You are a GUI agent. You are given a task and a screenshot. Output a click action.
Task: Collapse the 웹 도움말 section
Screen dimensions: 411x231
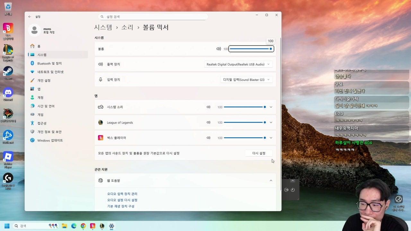271,180
